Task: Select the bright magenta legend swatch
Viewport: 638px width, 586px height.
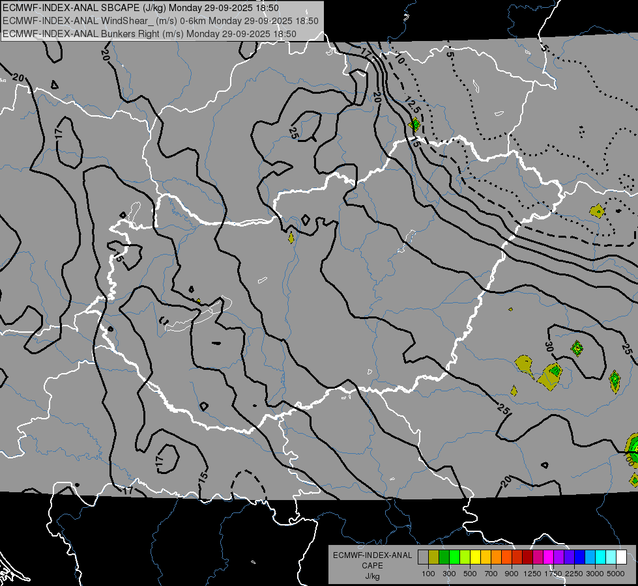Action: click(x=549, y=557)
